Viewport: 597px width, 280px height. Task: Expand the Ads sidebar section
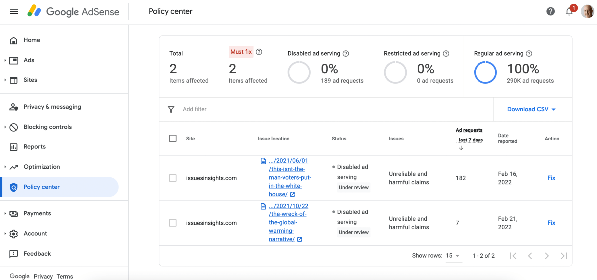click(x=5, y=61)
